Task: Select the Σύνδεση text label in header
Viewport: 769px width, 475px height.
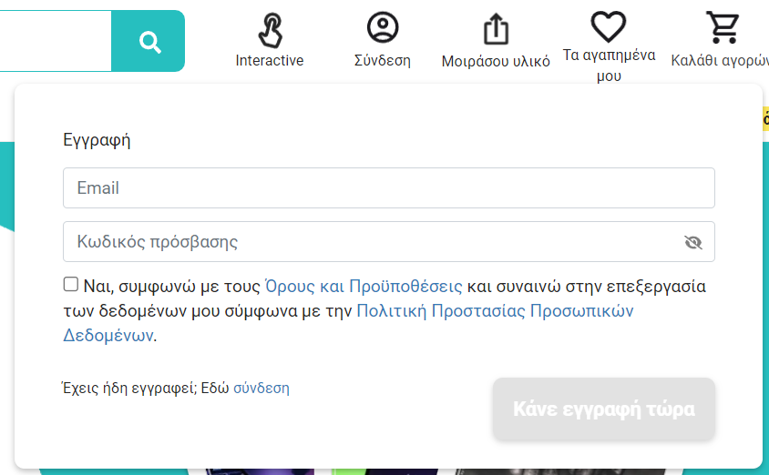Action: click(x=383, y=61)
